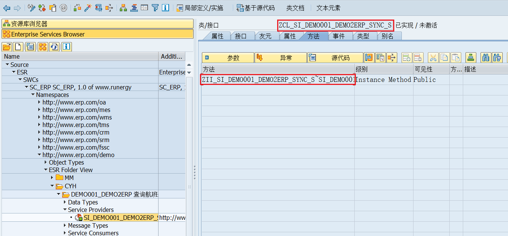This screenshot has height=236, width=508.
Task: Click the binoculars find icon
Action: click(x=486, y=57)
